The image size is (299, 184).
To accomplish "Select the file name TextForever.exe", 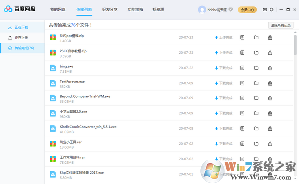I will point(72,82).
